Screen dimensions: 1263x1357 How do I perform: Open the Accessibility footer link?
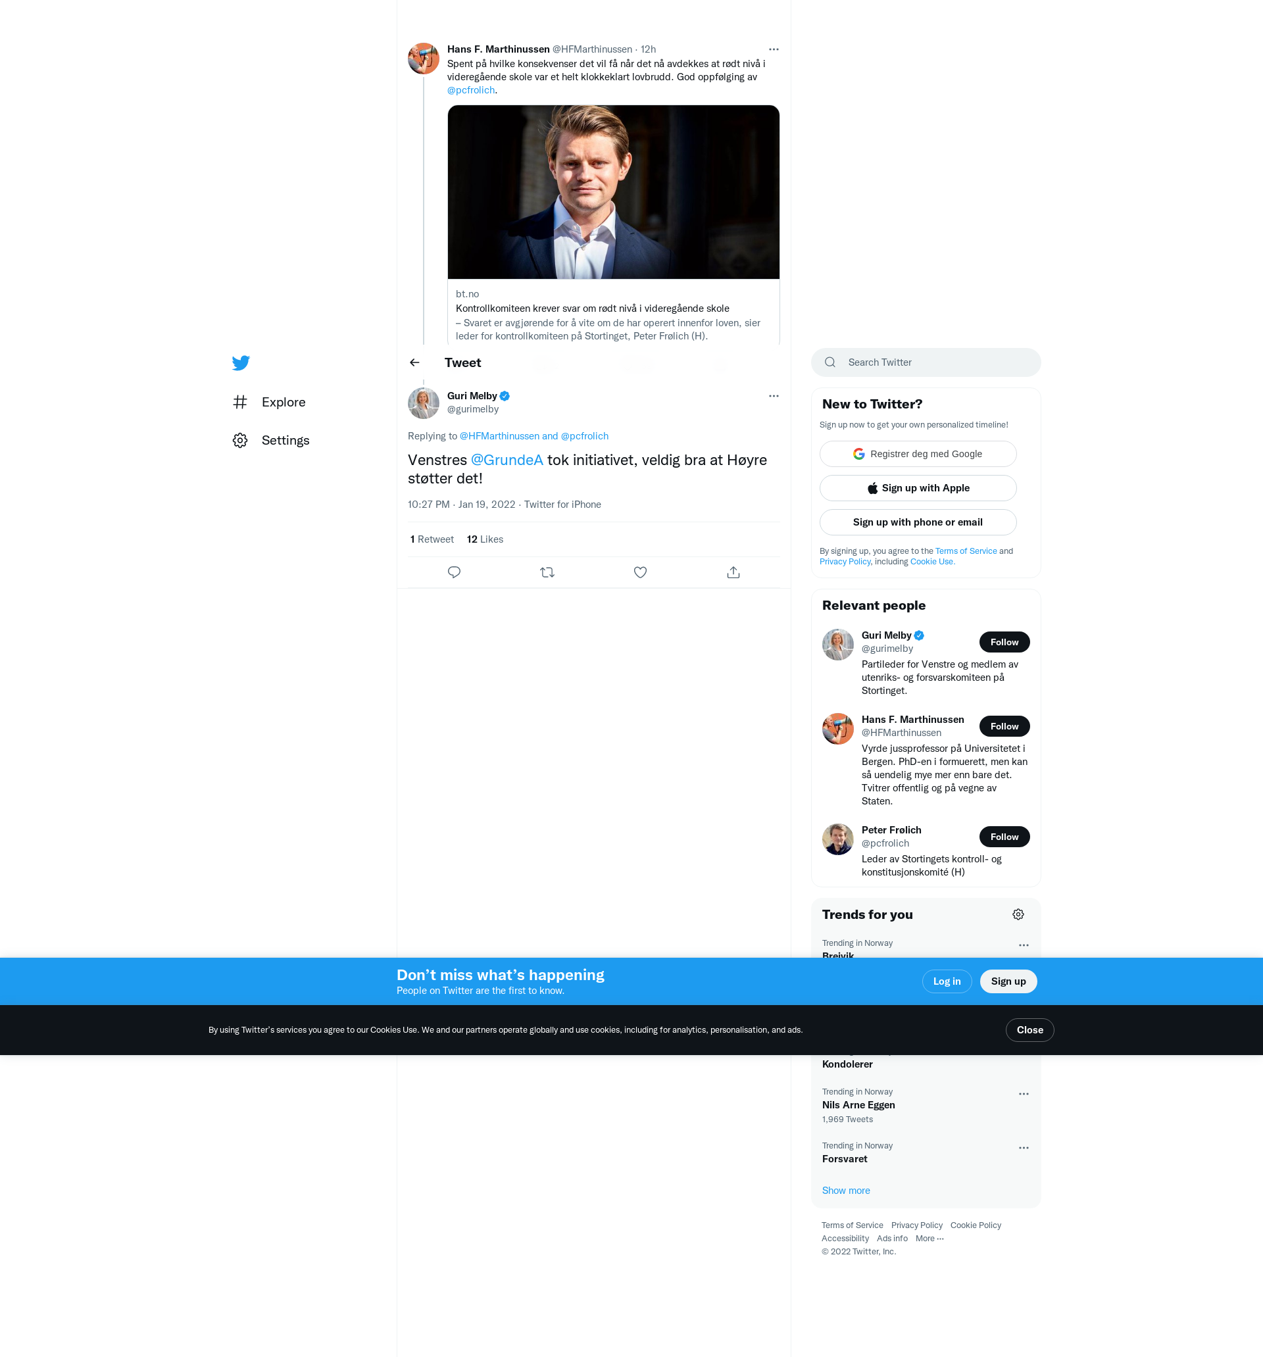tap(845, 1238)
